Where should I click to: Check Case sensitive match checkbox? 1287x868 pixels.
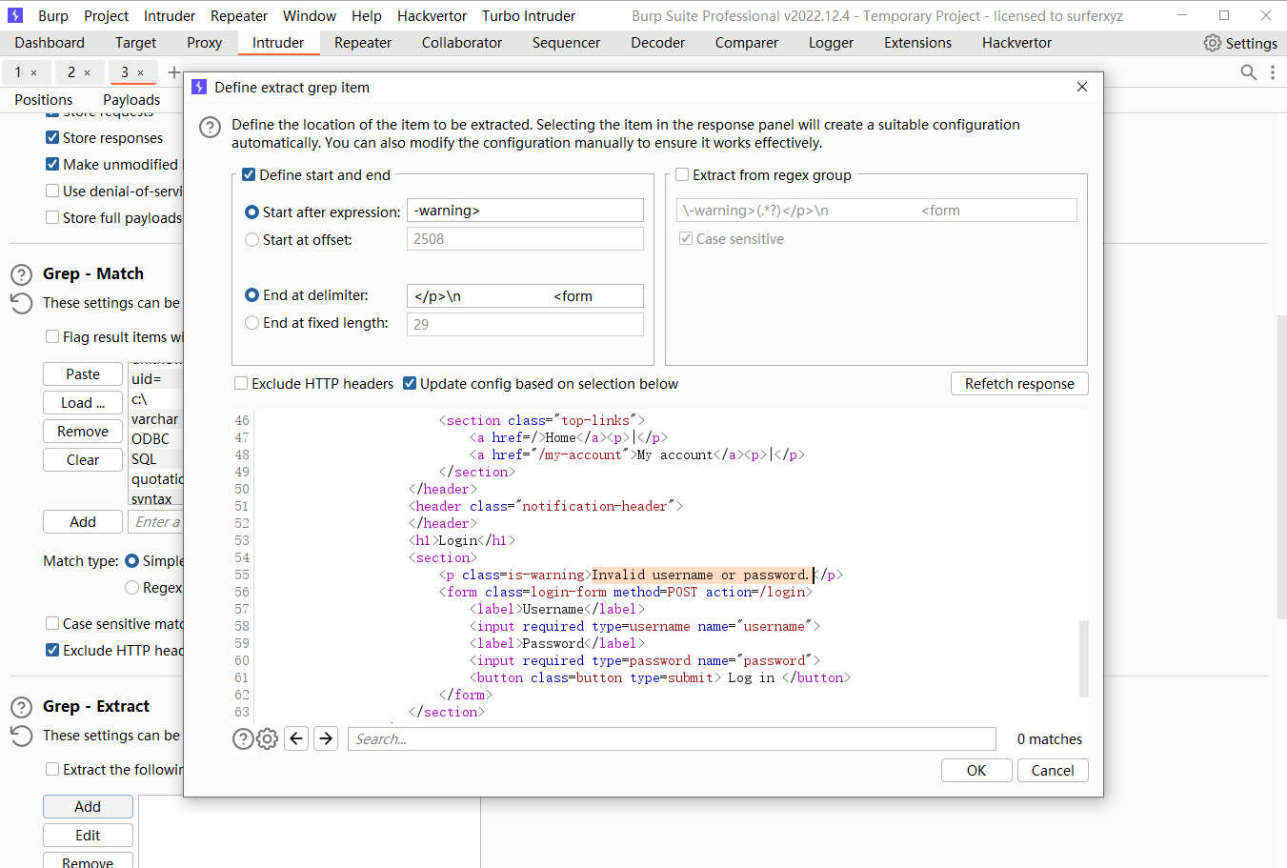52,623
